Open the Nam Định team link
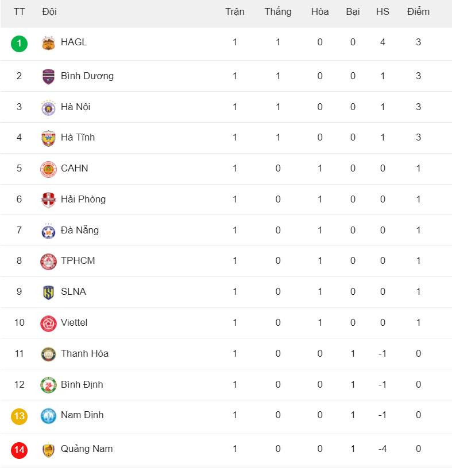452x468 pixels. point(82,415)
